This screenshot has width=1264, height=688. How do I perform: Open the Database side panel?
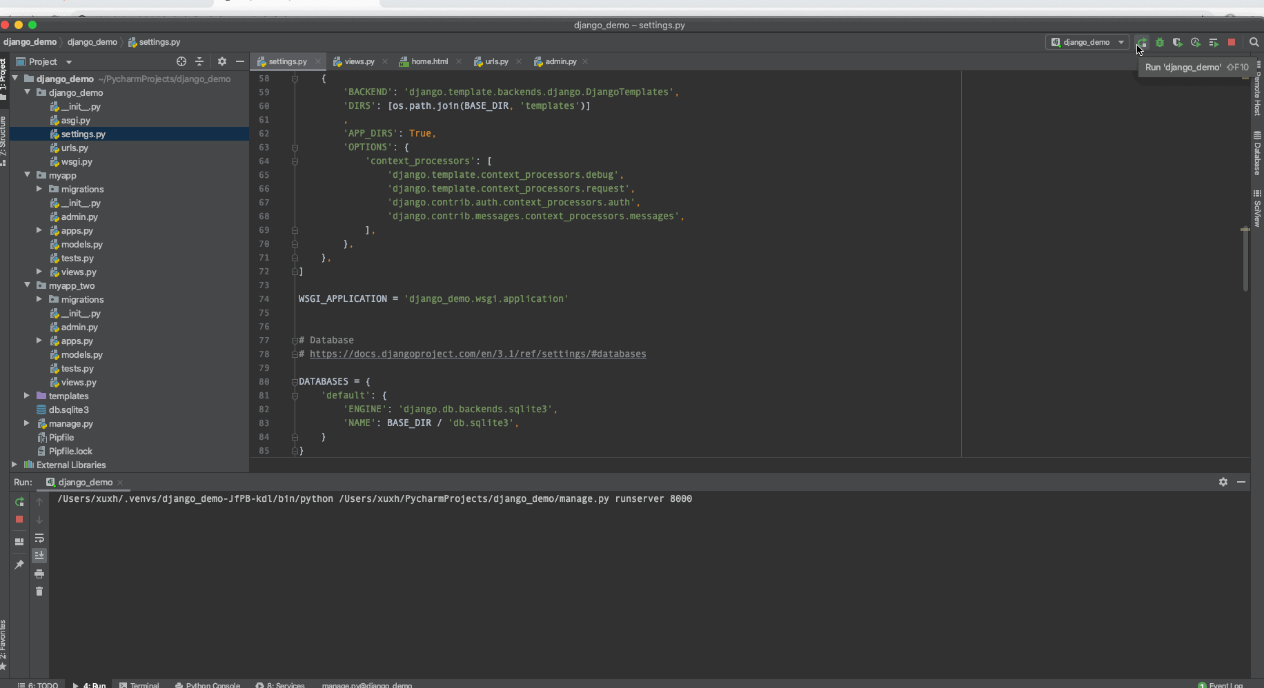point(1257,154)
